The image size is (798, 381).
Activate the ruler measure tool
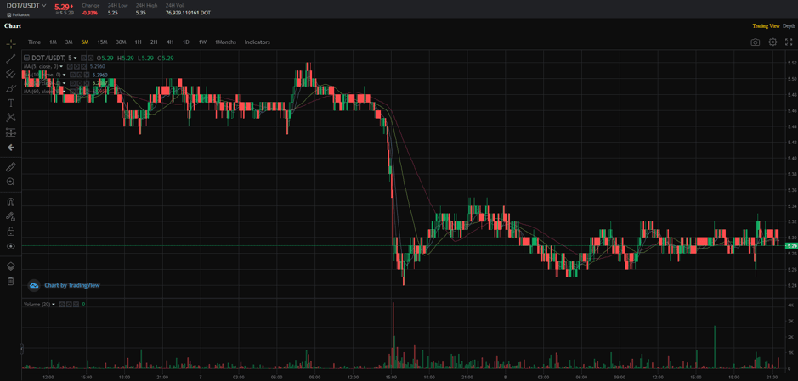[x=11, y=167]
